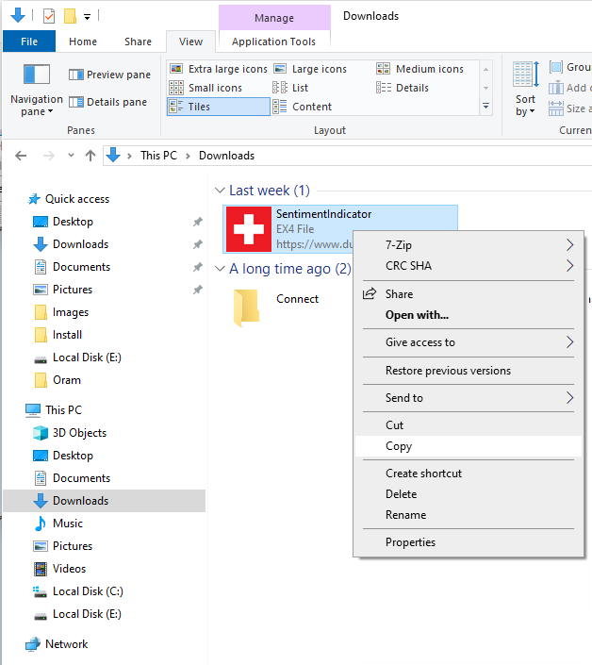
Task: Open the Images folder in sidebar
Action: tap(61, 312)
